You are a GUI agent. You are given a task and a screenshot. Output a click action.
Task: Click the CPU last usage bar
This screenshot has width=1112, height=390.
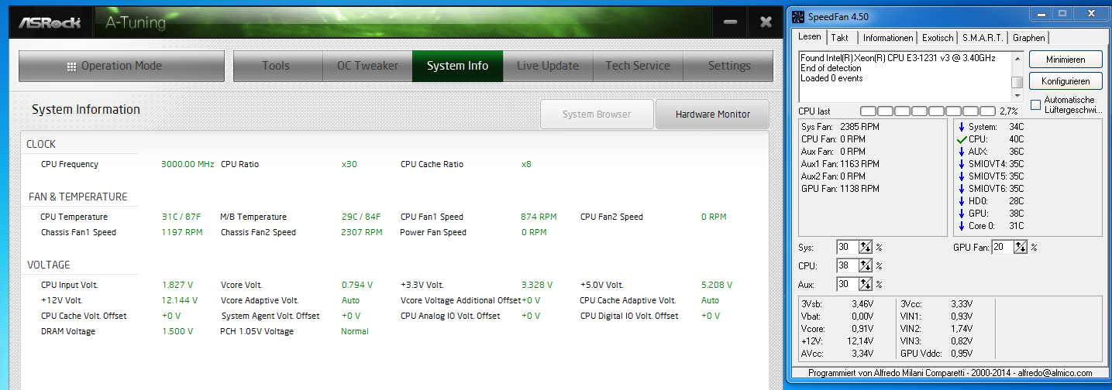[x=928, y=111]
